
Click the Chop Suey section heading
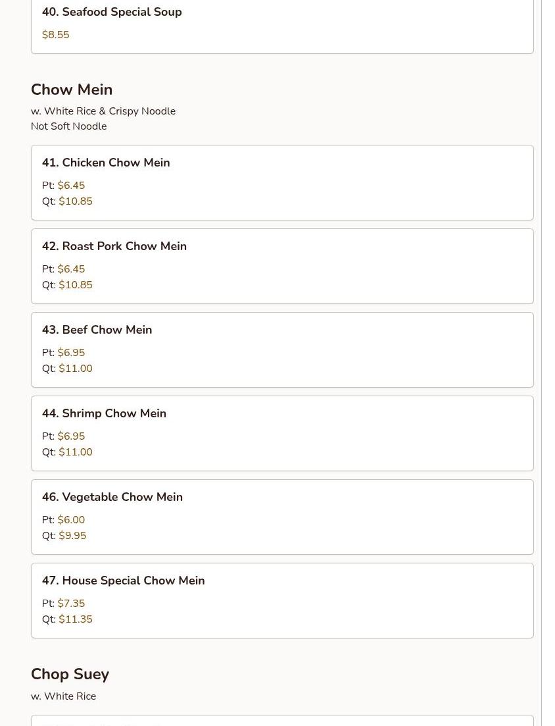click(70, 674)
